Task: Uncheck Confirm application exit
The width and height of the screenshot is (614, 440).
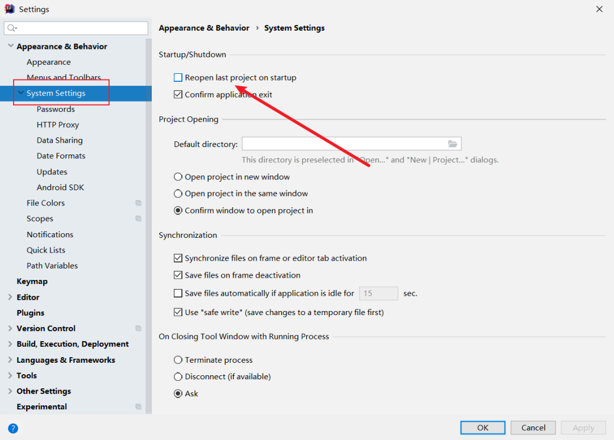Action: point(179,95)
